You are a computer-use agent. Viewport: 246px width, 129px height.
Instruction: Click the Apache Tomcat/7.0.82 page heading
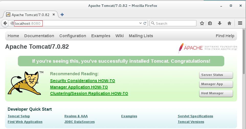[x=37, y=47]
